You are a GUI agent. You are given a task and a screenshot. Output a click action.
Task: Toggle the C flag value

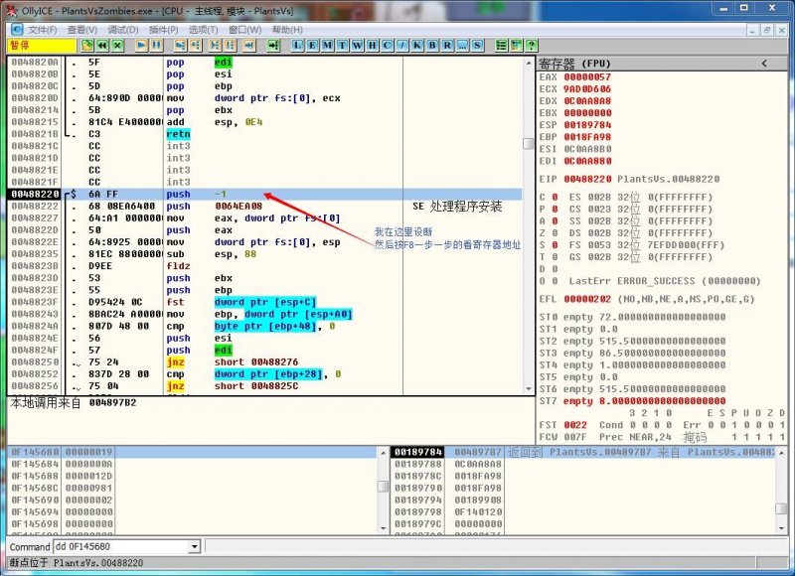tap(556, 197)
